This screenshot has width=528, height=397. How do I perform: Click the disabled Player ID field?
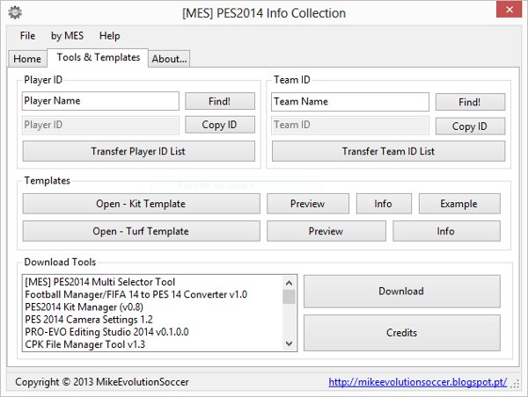[x=100, y=125]
